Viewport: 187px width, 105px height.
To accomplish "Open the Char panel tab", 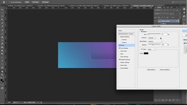I will click(164, 7).
